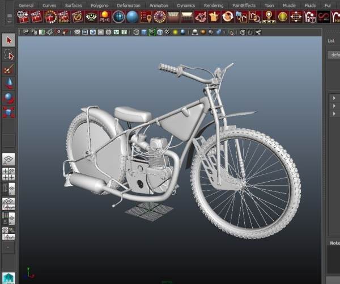Toggle textured display checker icon
This screenshot has width=340, height=284.
point(167,32)
